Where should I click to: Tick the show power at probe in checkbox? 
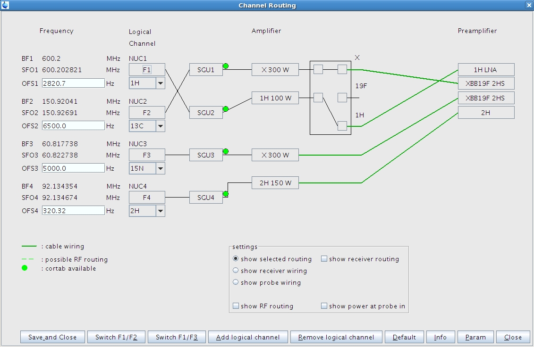click(x=324, y=306)
